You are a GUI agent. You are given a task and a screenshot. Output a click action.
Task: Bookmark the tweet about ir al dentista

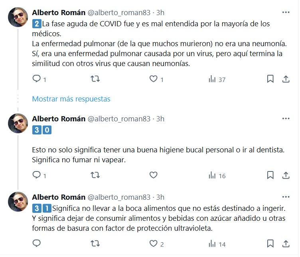click(270, 175)
